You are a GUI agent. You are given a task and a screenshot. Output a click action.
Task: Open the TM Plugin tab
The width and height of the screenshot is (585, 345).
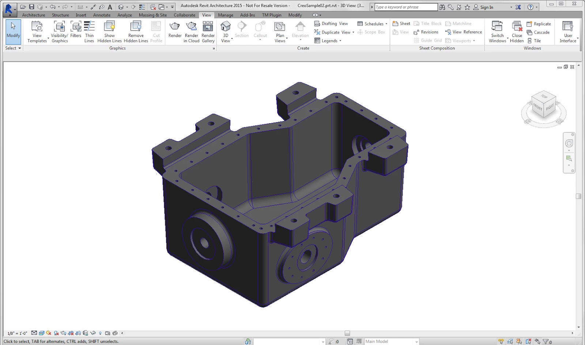[x=272, y=15]
